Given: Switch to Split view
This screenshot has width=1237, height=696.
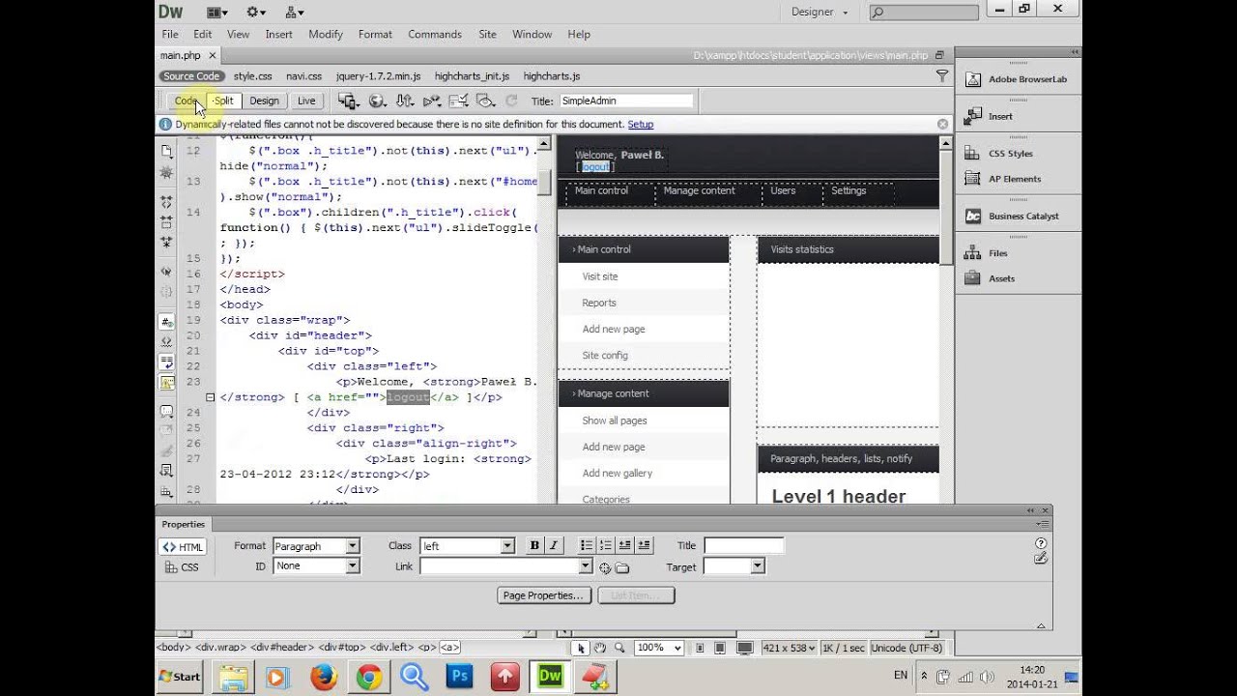Looking at the screenshot, I should click(223, 101).
